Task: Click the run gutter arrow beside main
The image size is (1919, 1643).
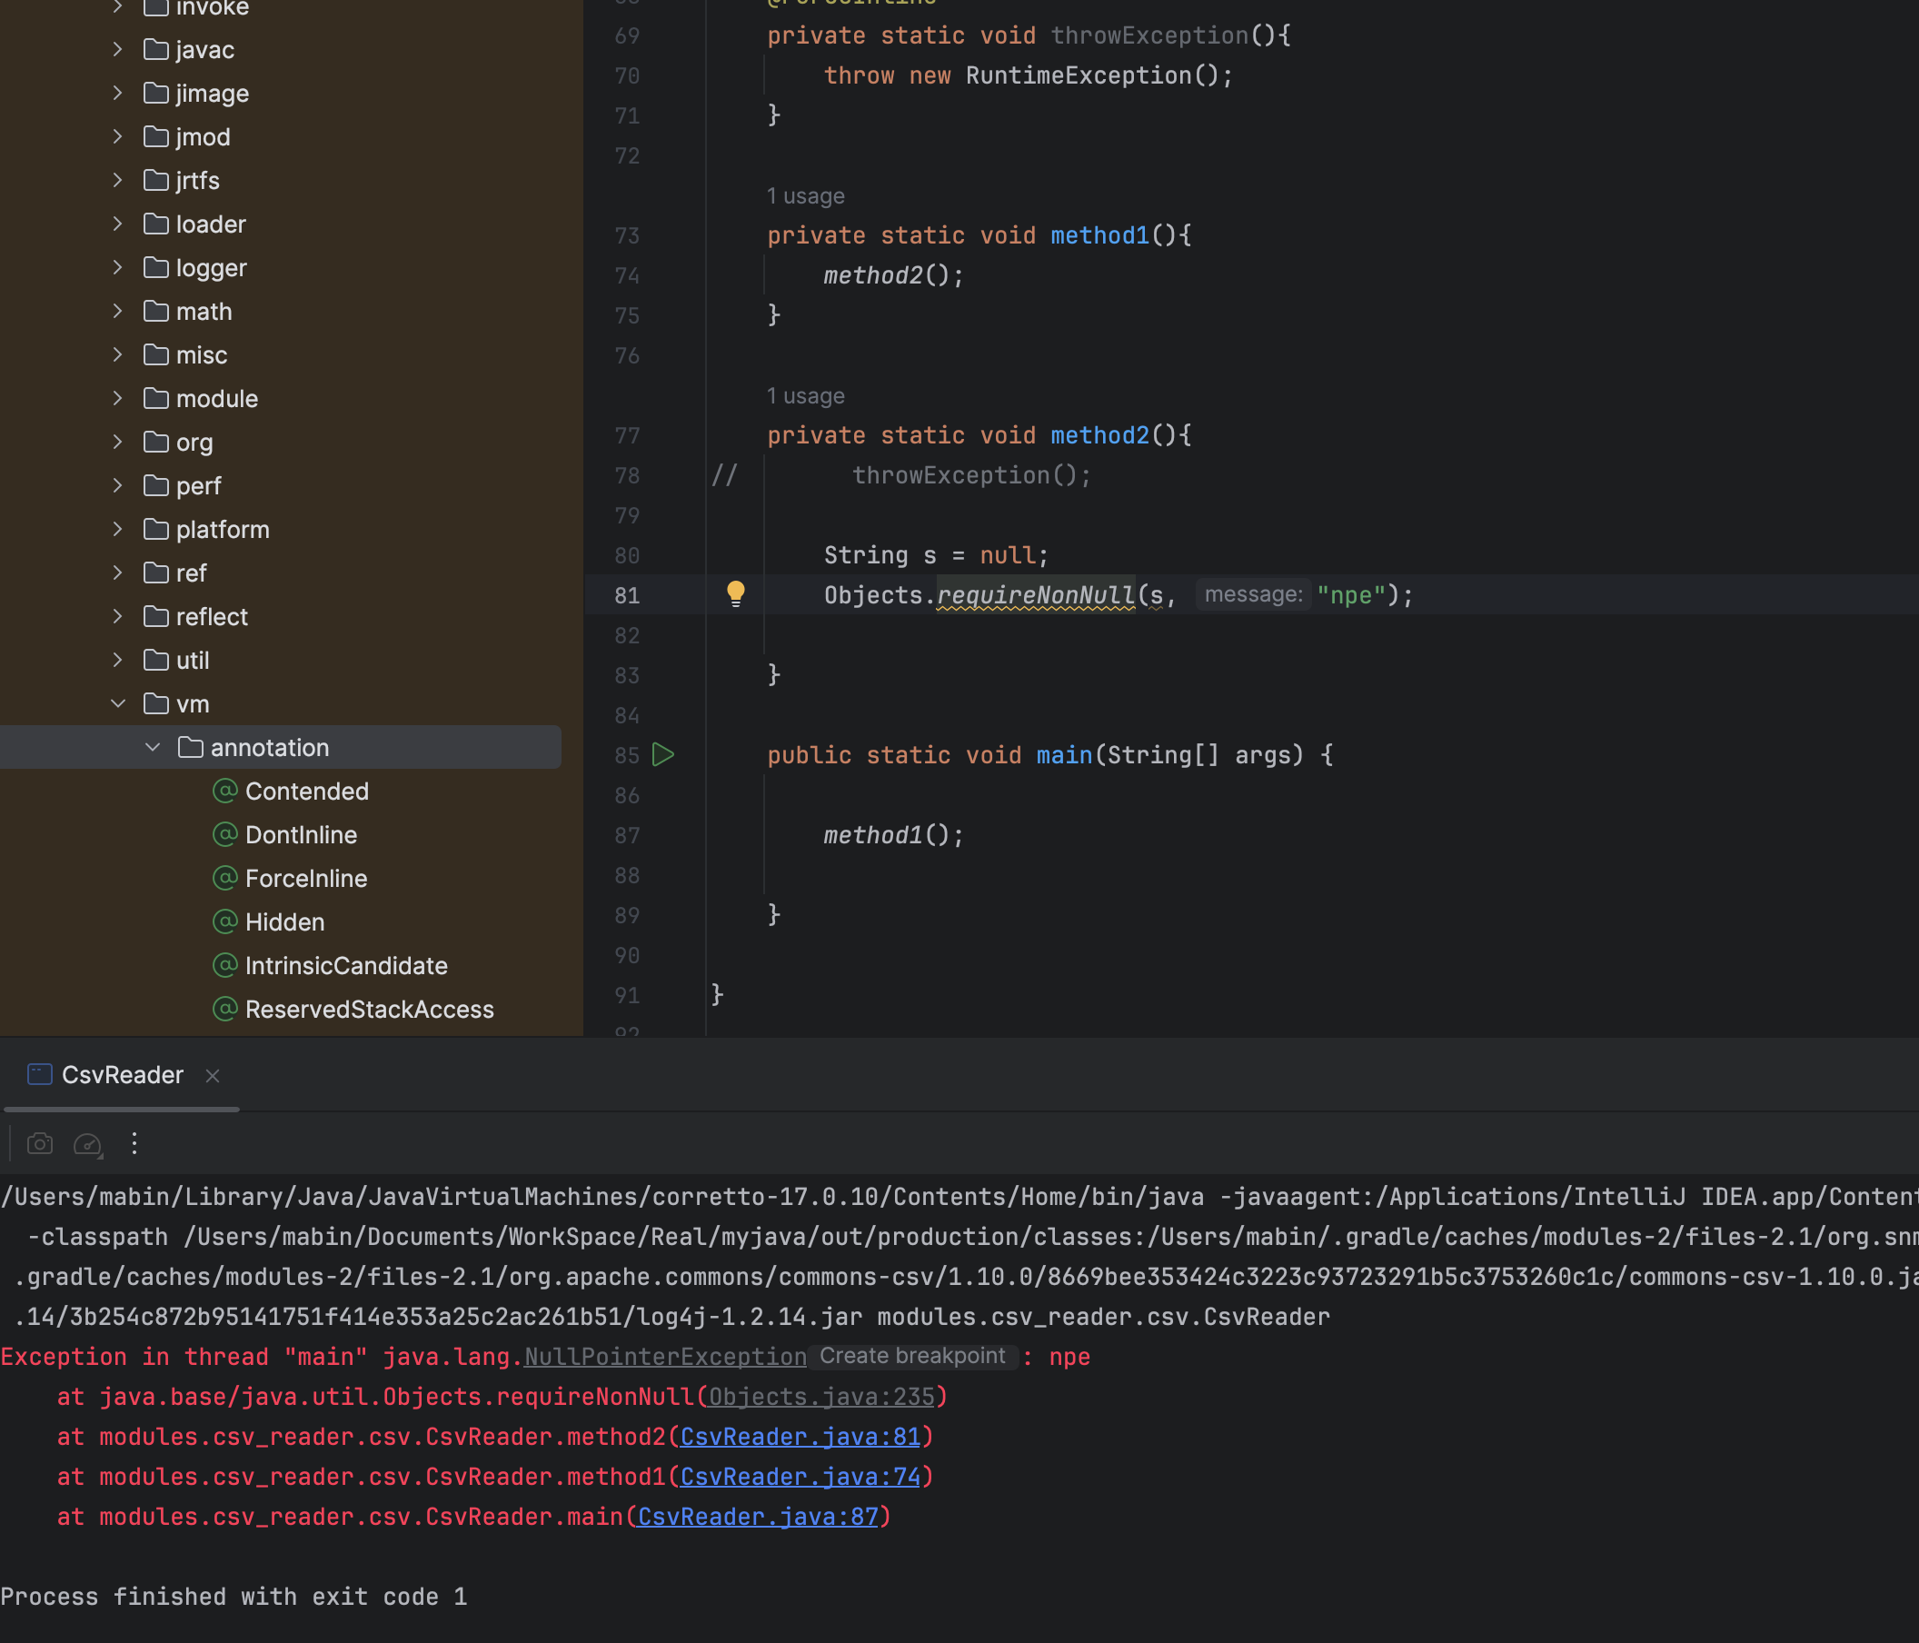Action: tap(663, 755)
